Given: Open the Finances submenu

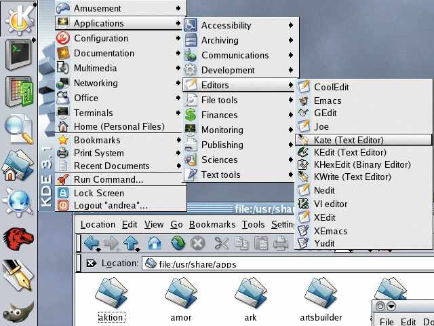Looking at the screenshot, I should (x=239, y=115).
